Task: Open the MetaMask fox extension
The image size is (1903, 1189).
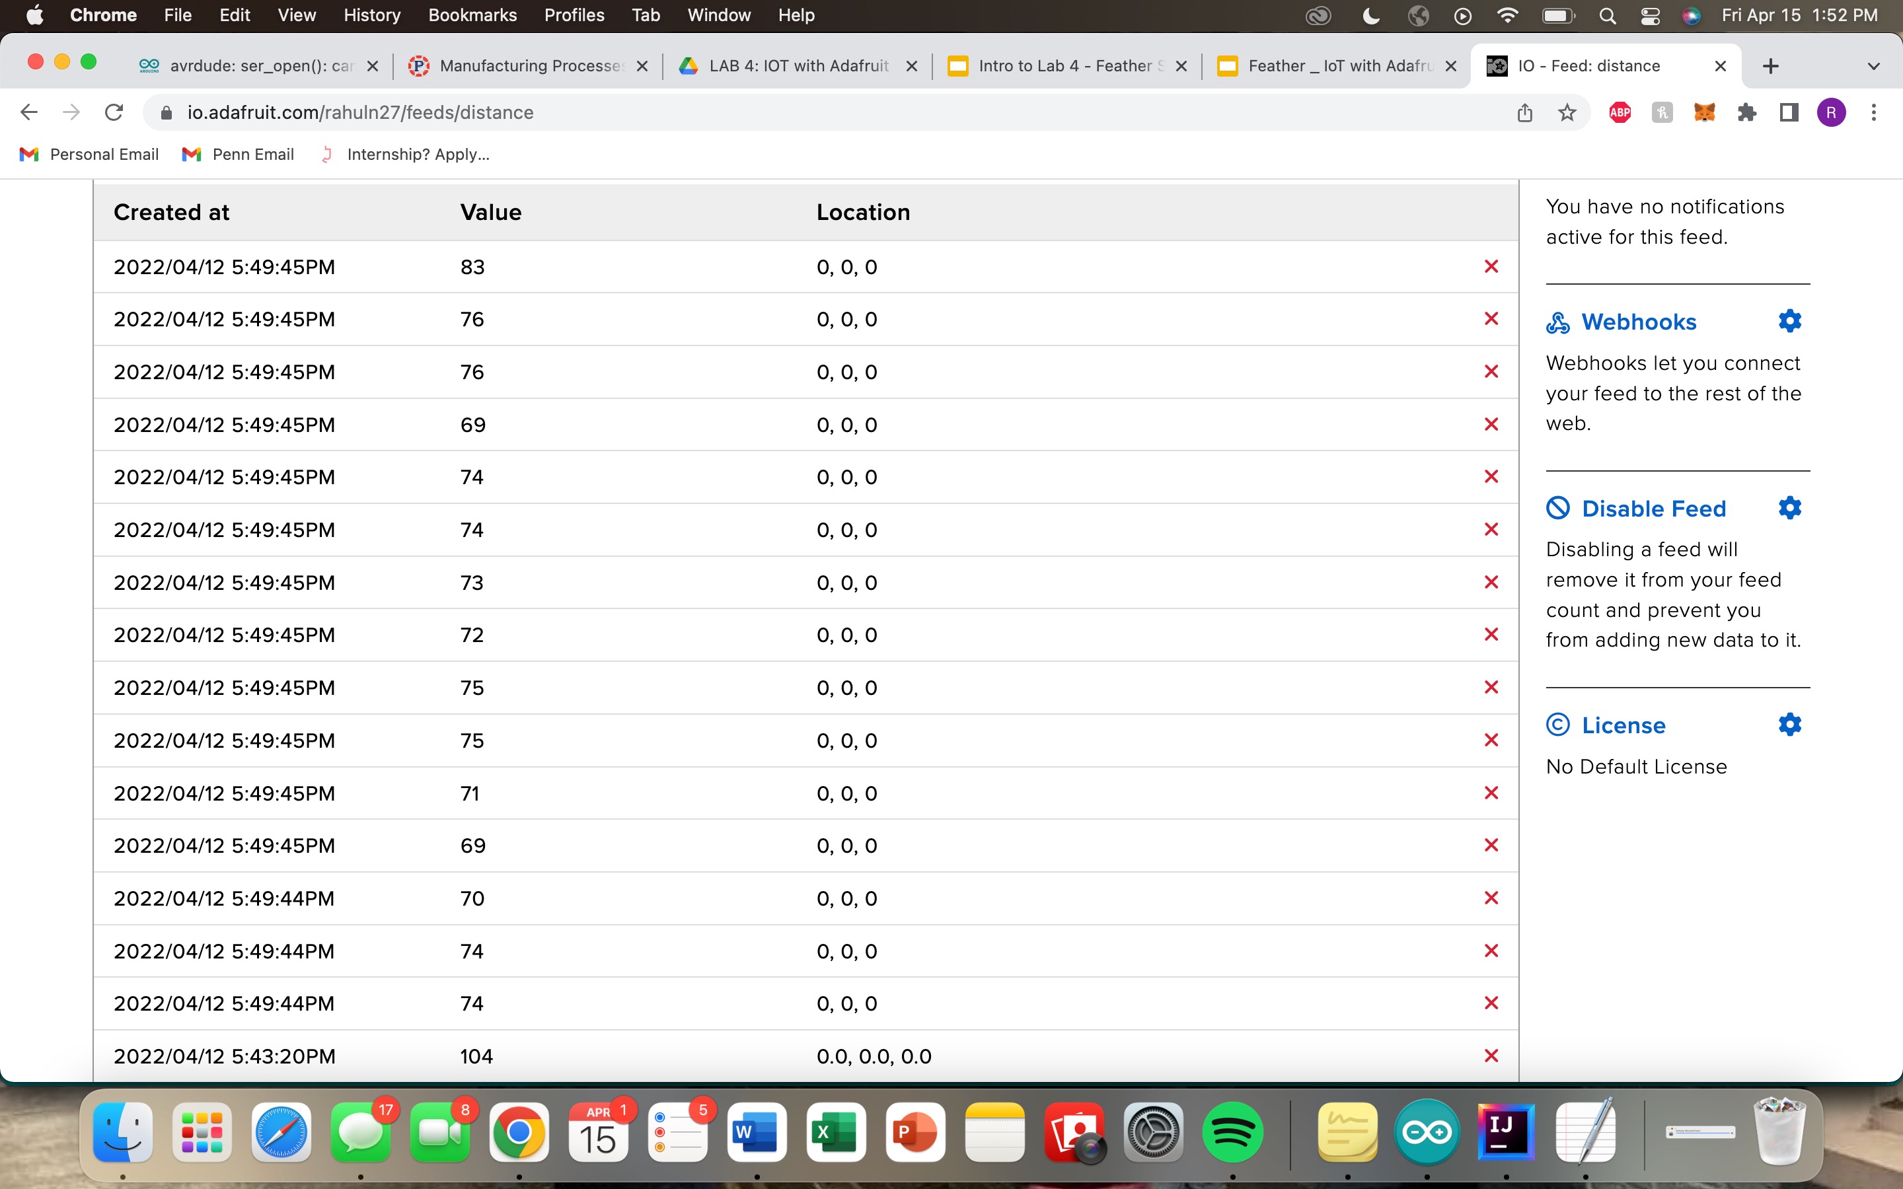Action: click(1703, 112)
